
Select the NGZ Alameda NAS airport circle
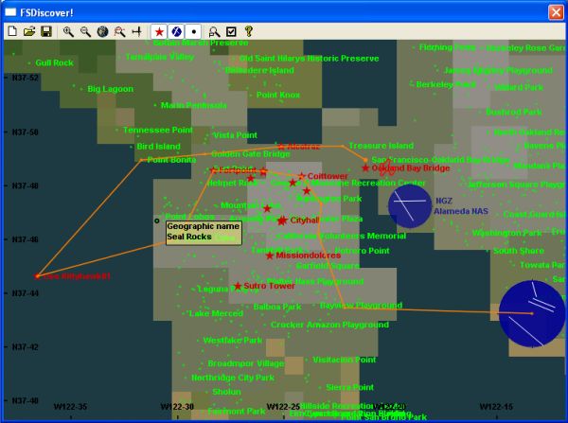point(409,205)
